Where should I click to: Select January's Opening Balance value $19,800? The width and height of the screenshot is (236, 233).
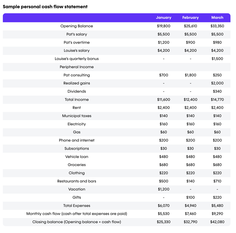tap(163, 26)
